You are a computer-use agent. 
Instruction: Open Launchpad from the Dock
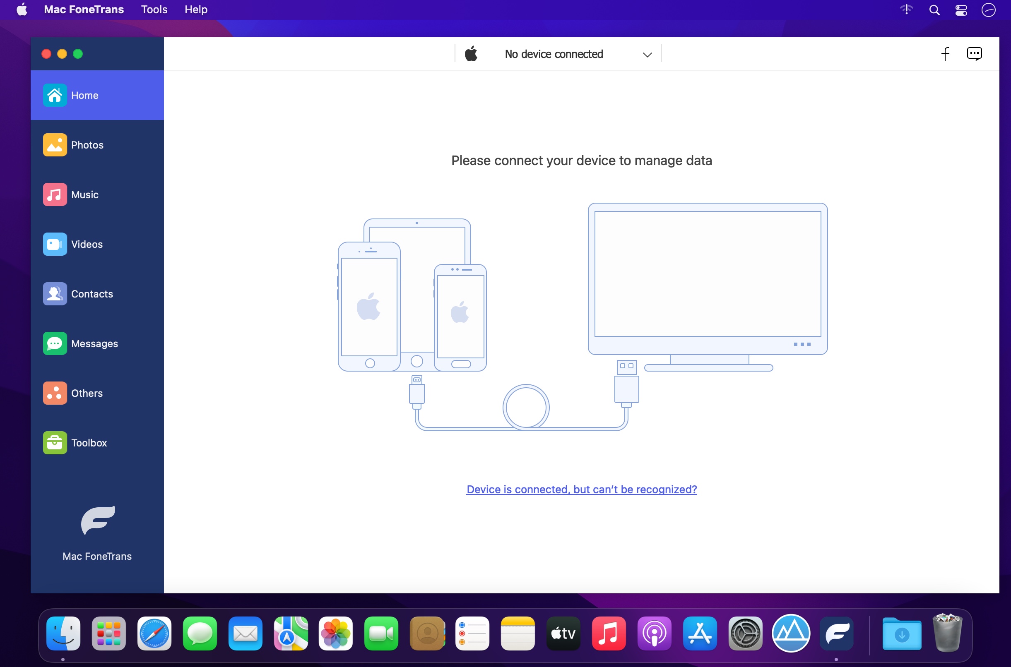(108, 633)
